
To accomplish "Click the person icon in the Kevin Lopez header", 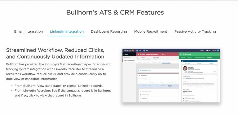I will coord(181,54).
